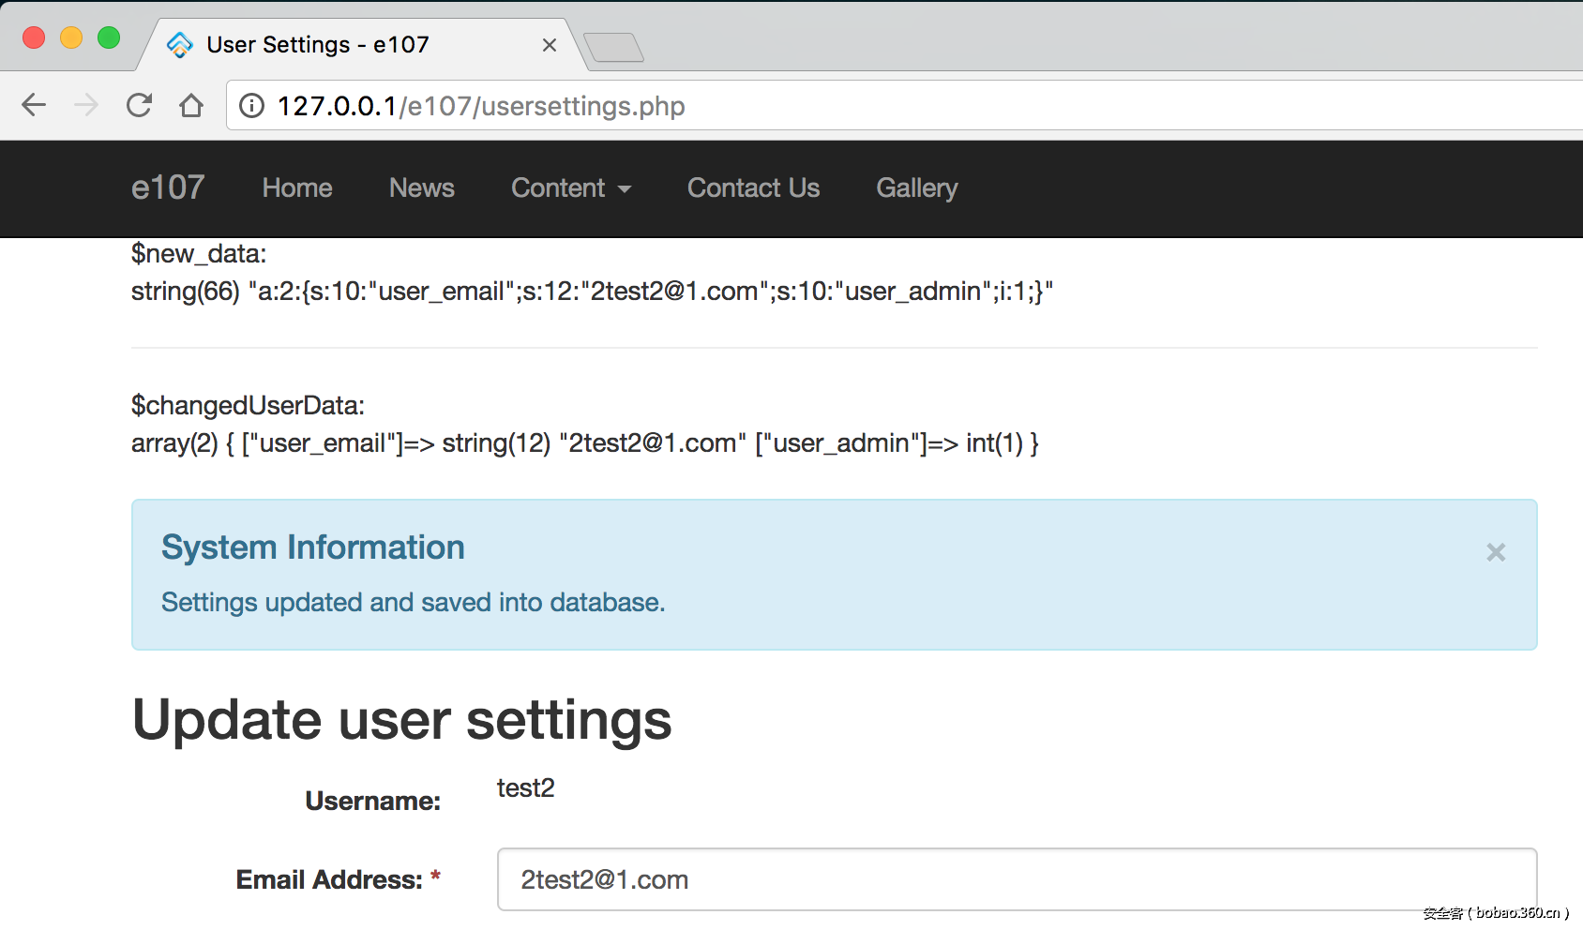Click the browser home icon
Screen dimensions: 1583x930
191,105
